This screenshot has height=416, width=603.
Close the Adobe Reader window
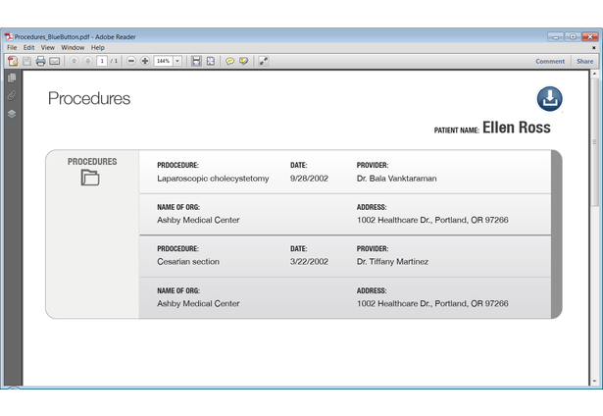[x=590, y=37]
